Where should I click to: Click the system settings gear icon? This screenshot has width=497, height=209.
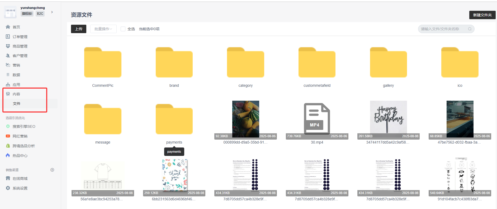tap(8, 188)
